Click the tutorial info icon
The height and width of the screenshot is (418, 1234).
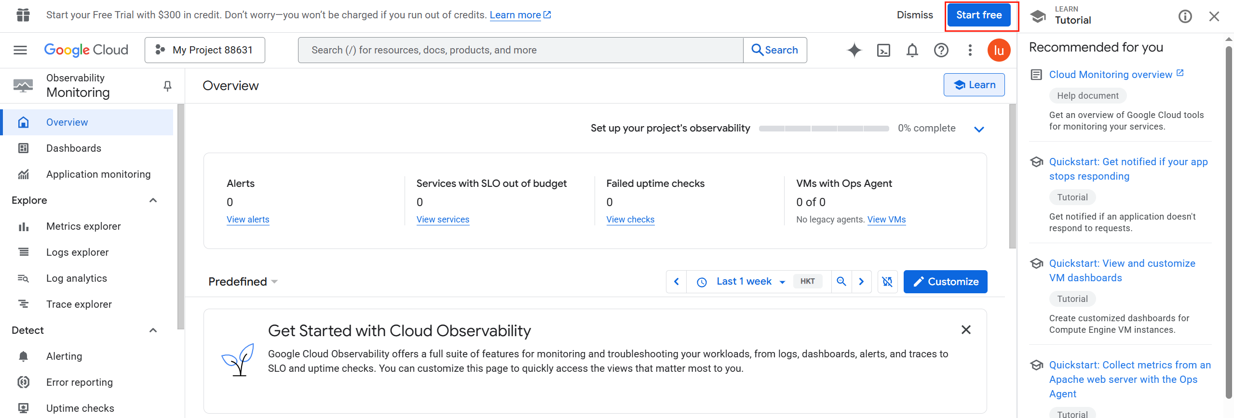(x=1185, y=16)
